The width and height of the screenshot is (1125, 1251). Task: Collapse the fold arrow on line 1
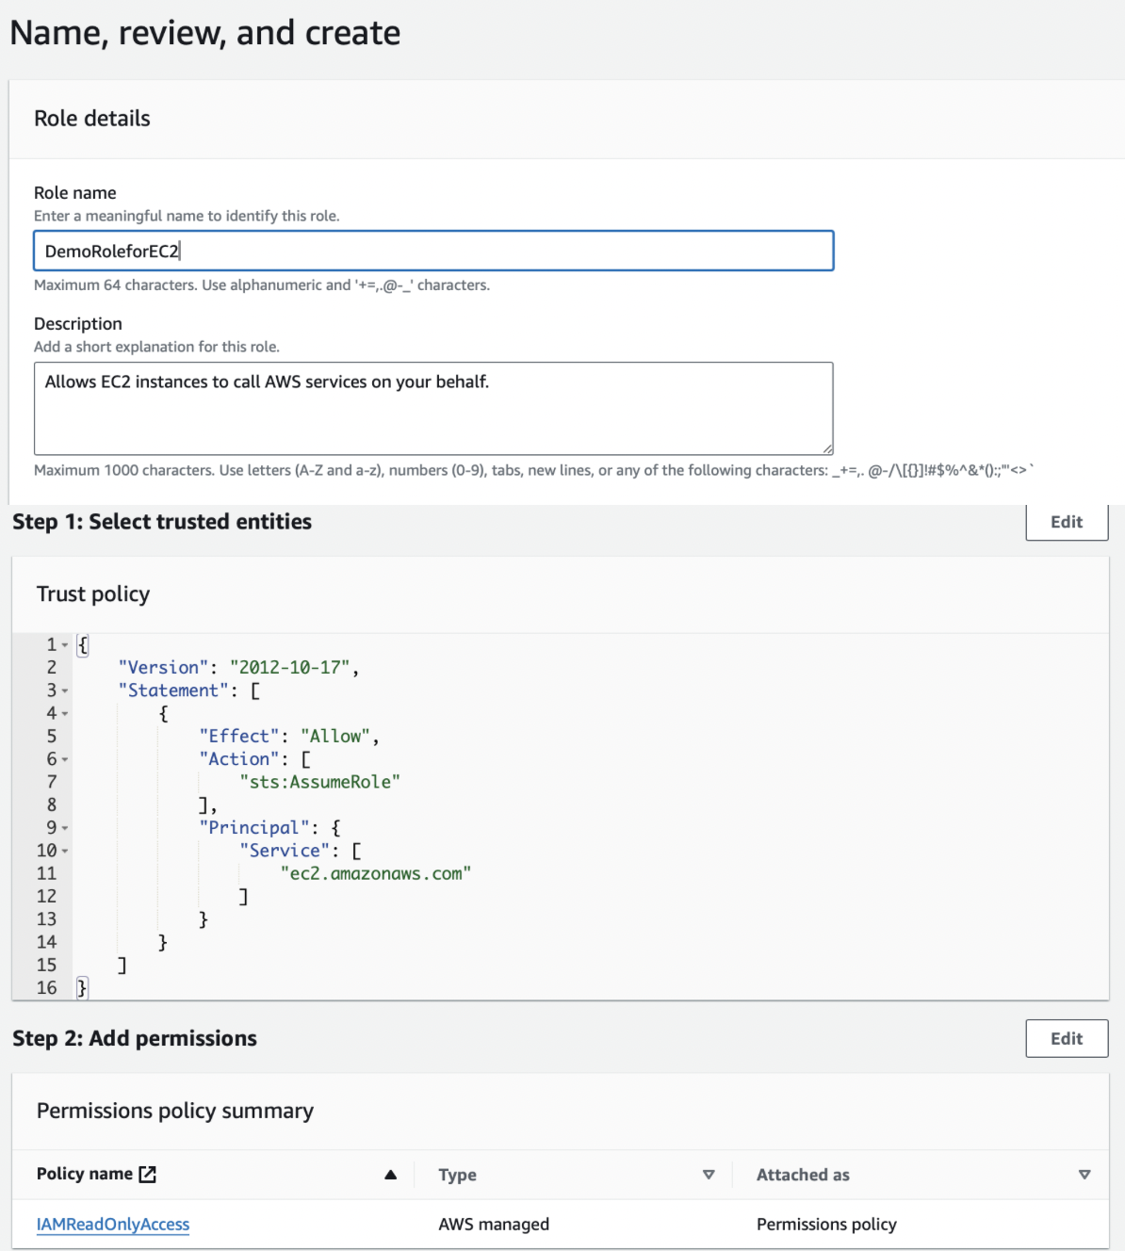tap(65, 645)
